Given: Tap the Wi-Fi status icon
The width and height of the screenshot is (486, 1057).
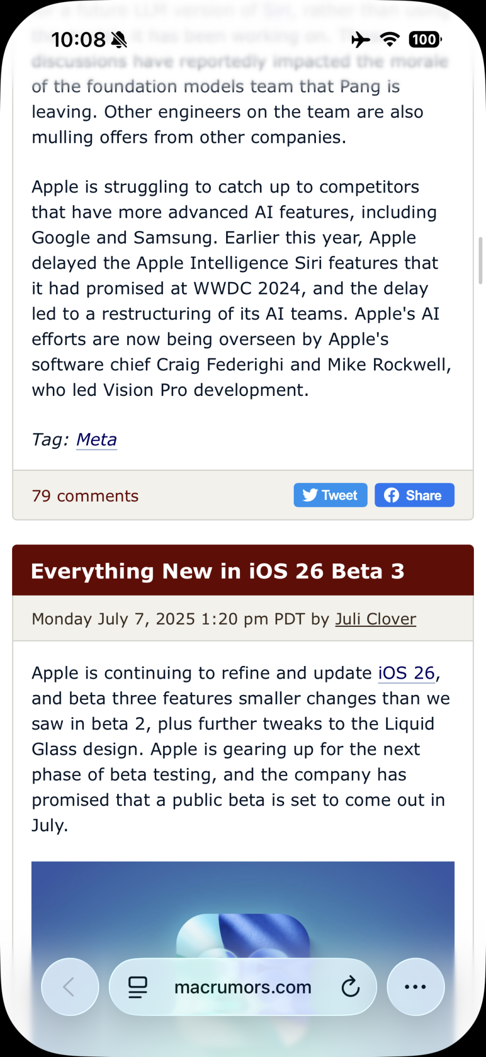Looking at the screenshot, I should [390, 40].
